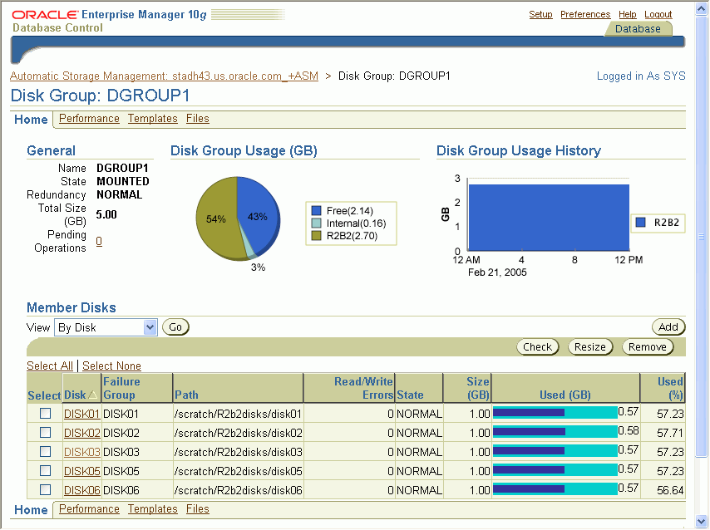Select the DISK01 row checkbox
710x530 pixels.
(x=46, y=413)
